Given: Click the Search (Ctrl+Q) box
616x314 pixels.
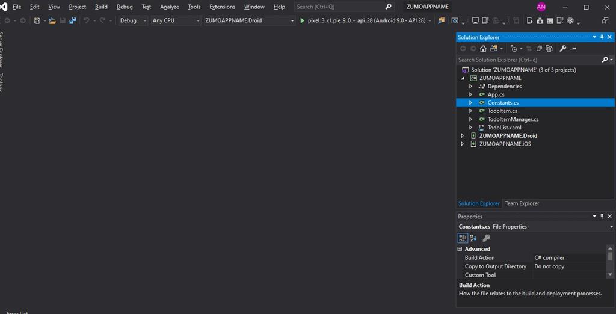Looking at the screenshot, I should coord(344,7).
